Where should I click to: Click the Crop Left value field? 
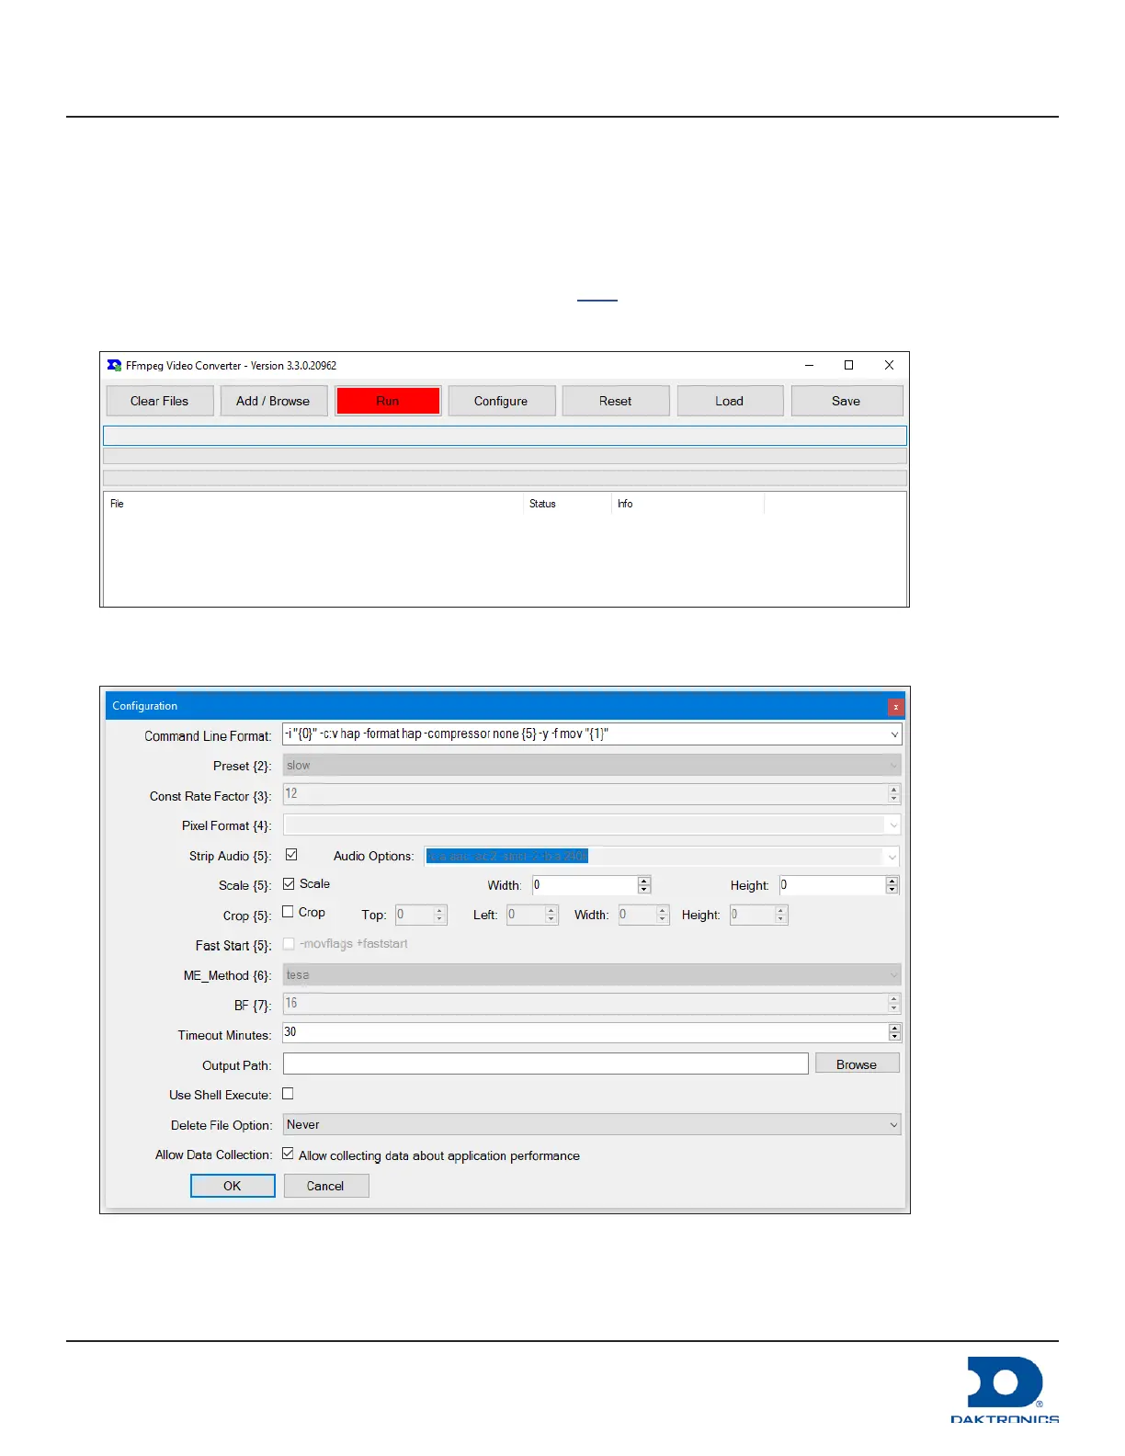(x=526, y=915)
